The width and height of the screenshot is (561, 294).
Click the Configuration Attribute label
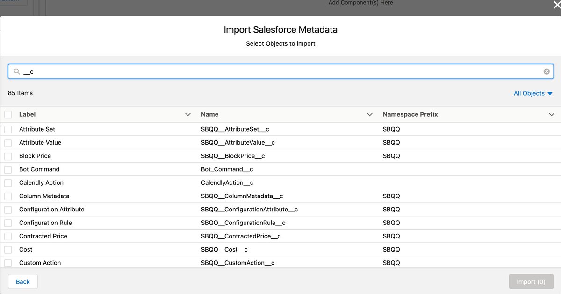coord(52,210)
